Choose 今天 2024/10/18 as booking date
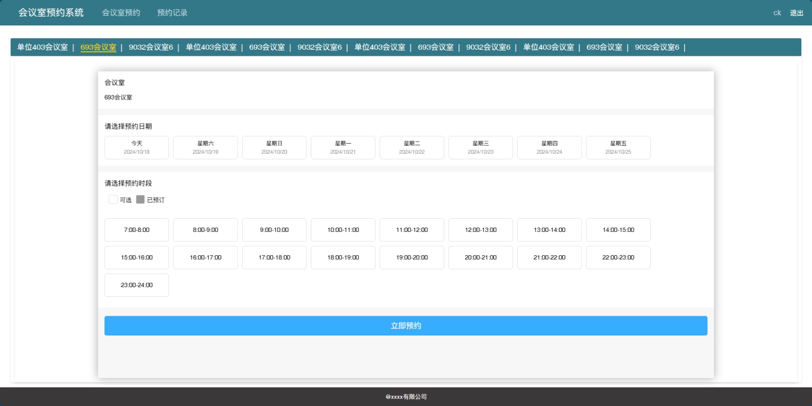 (137, 148)
